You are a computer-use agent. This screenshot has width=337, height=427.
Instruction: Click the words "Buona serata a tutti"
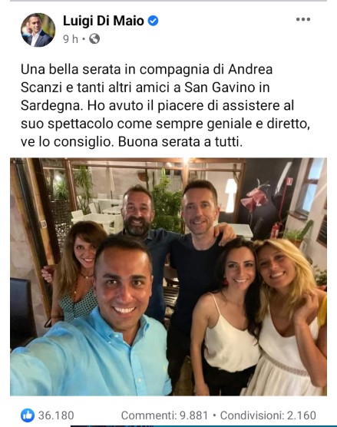(180, 142)
